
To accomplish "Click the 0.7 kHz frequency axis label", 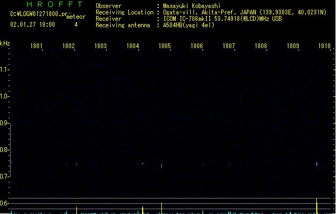I will 4,177.
